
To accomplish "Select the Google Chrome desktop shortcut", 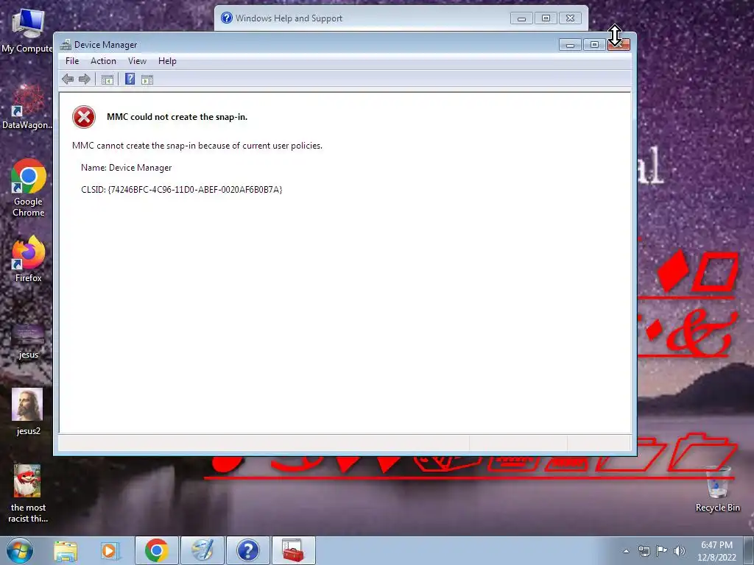I will 29,188.
